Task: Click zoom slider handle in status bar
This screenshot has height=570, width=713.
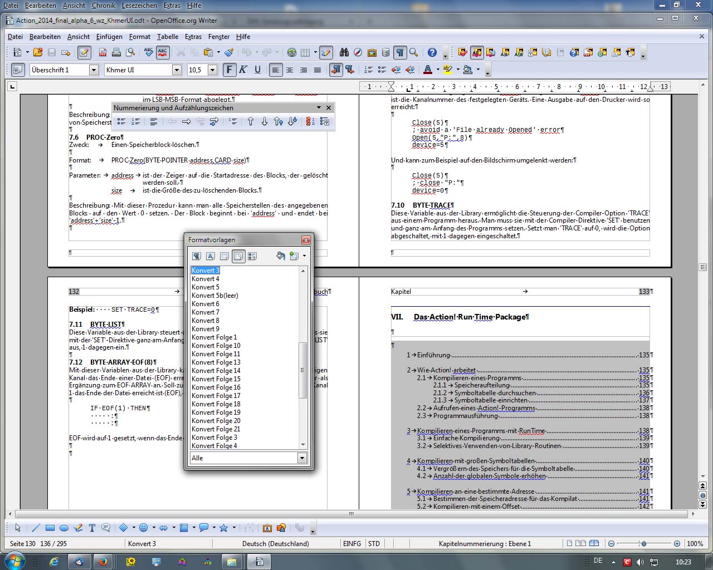Action: [x=644, y=543]
